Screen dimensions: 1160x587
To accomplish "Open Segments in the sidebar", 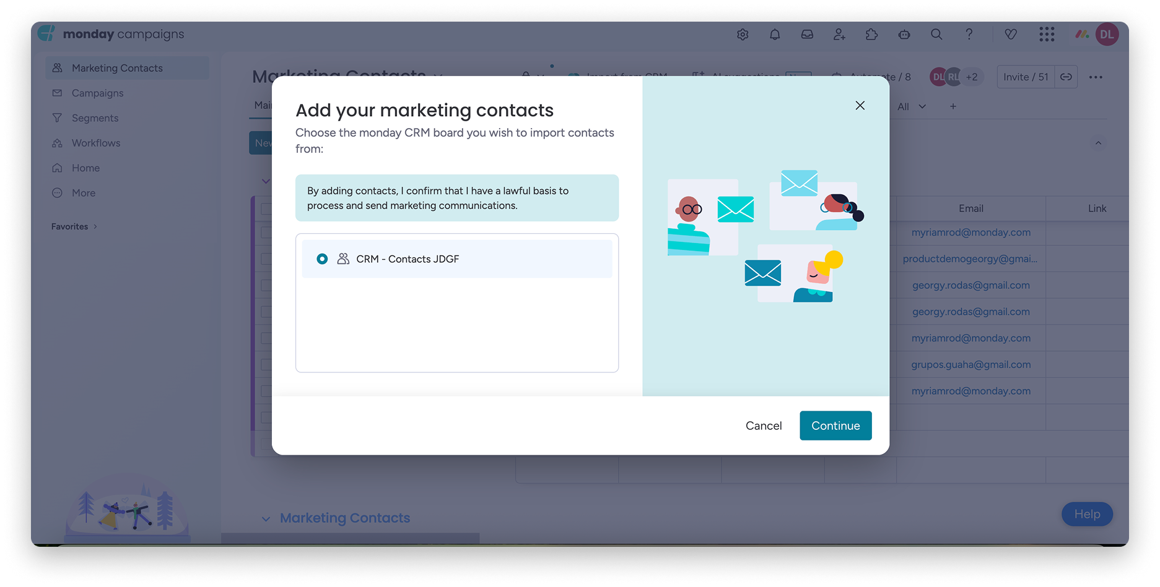I will pyautogui.click(x=95, y=118).
